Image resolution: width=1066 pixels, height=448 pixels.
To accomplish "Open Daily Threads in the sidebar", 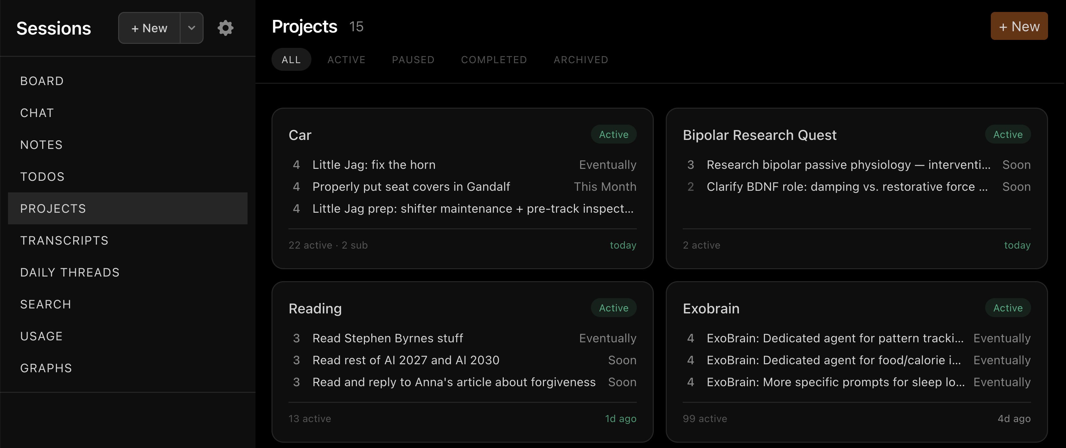I will point(70,272).
